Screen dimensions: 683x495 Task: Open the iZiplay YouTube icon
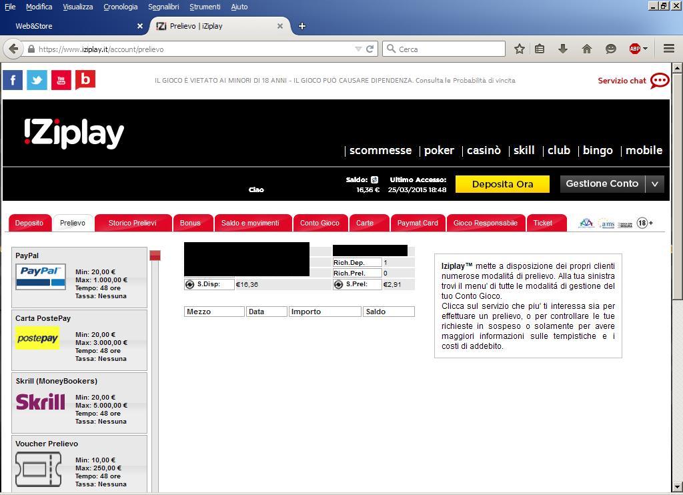tap(61, 80)
